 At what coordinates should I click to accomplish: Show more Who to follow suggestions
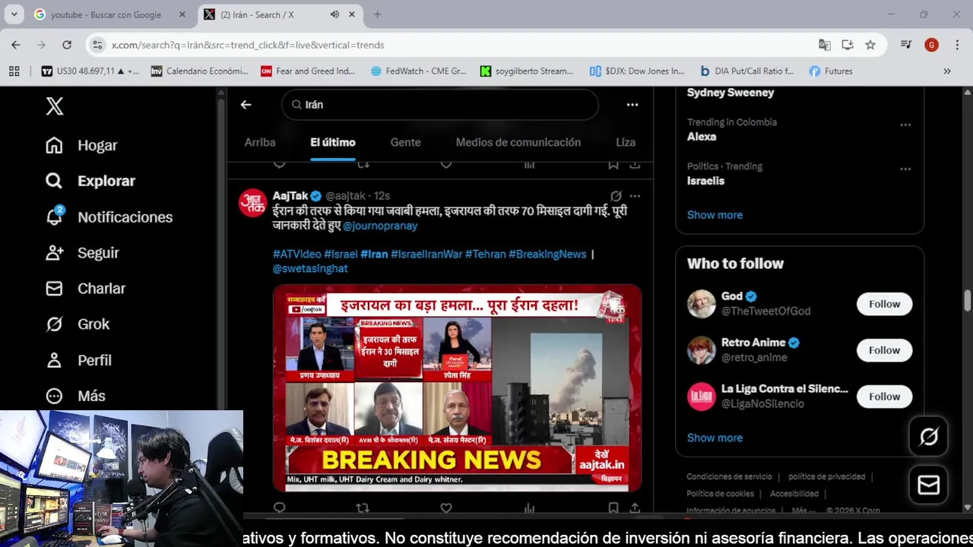pyautogui.click(x=715, y=438)
